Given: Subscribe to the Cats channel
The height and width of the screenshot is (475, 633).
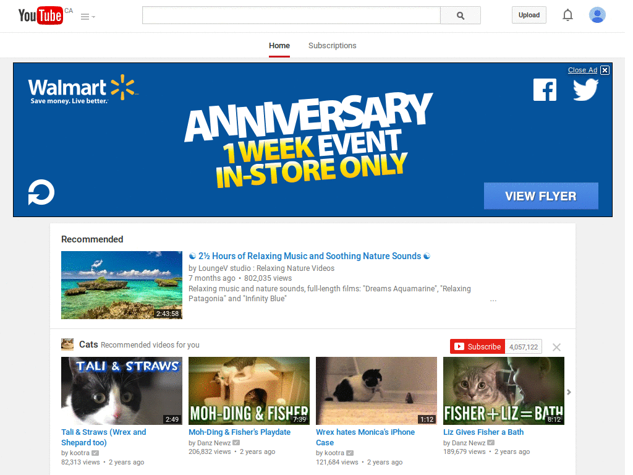Looking at the screenshot, I should 477,346.
